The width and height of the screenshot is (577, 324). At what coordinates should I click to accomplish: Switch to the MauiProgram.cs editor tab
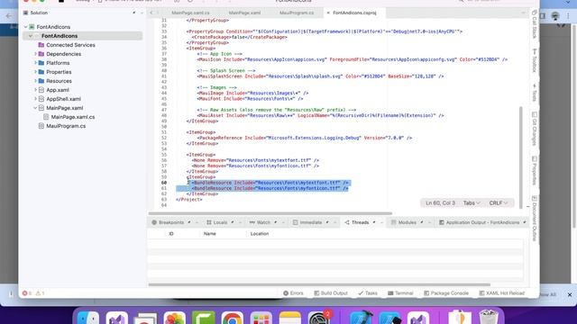tap(297, 13)
